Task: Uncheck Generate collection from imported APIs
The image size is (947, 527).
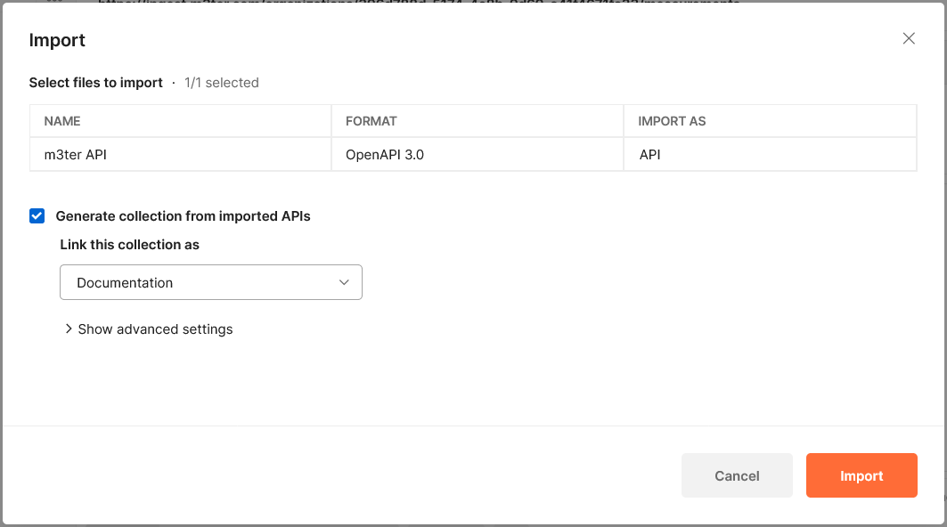Action: pos(37,216)
